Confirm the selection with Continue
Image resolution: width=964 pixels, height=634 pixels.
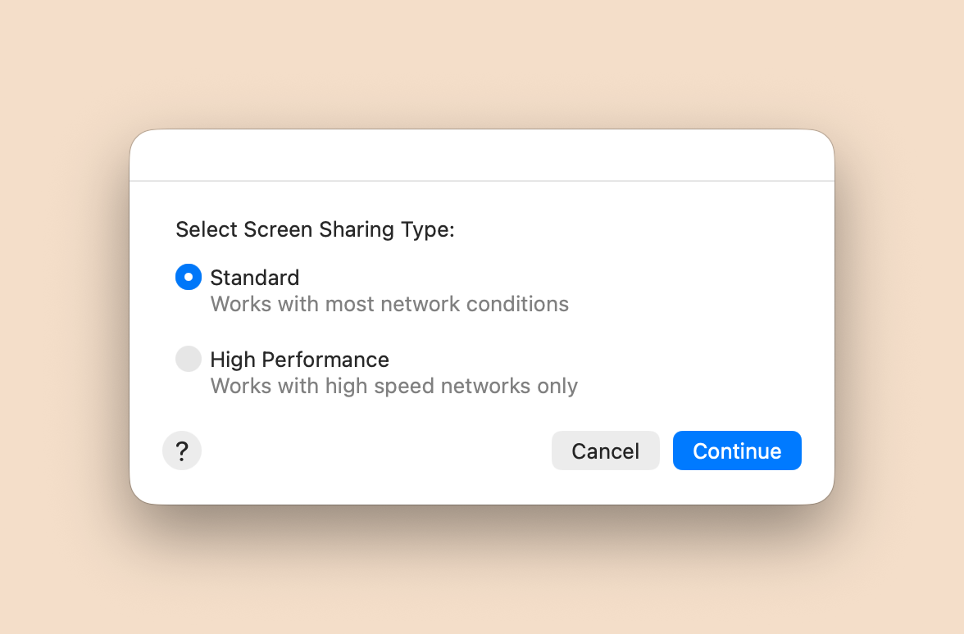[736, 451]
